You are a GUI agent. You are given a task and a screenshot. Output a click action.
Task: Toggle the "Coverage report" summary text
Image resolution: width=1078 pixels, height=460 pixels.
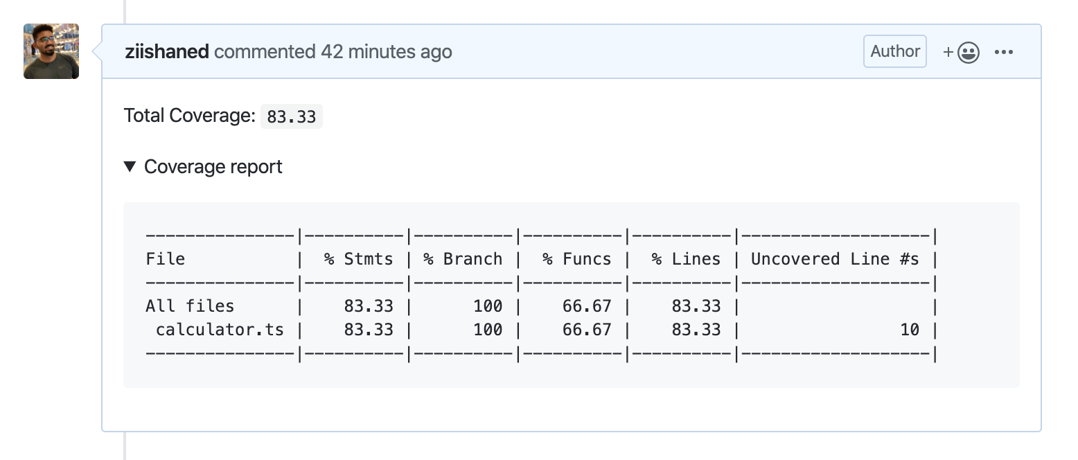pos(213,167)
